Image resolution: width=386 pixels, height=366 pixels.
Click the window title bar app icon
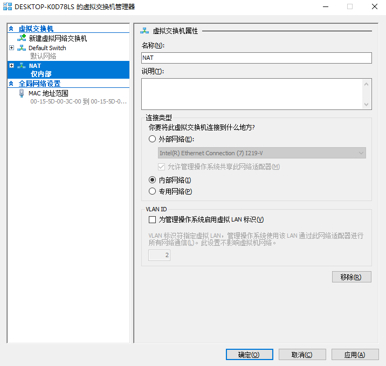pyautogui.click(x=8, y=6)
